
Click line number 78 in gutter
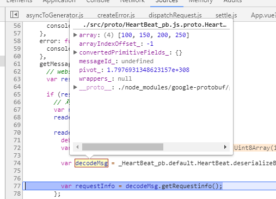tap(17, 194)
